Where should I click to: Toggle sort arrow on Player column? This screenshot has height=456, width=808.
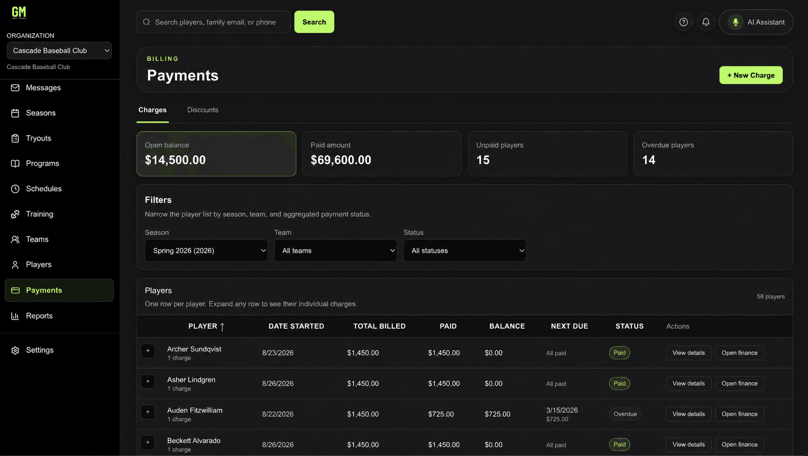click(222, 327)
